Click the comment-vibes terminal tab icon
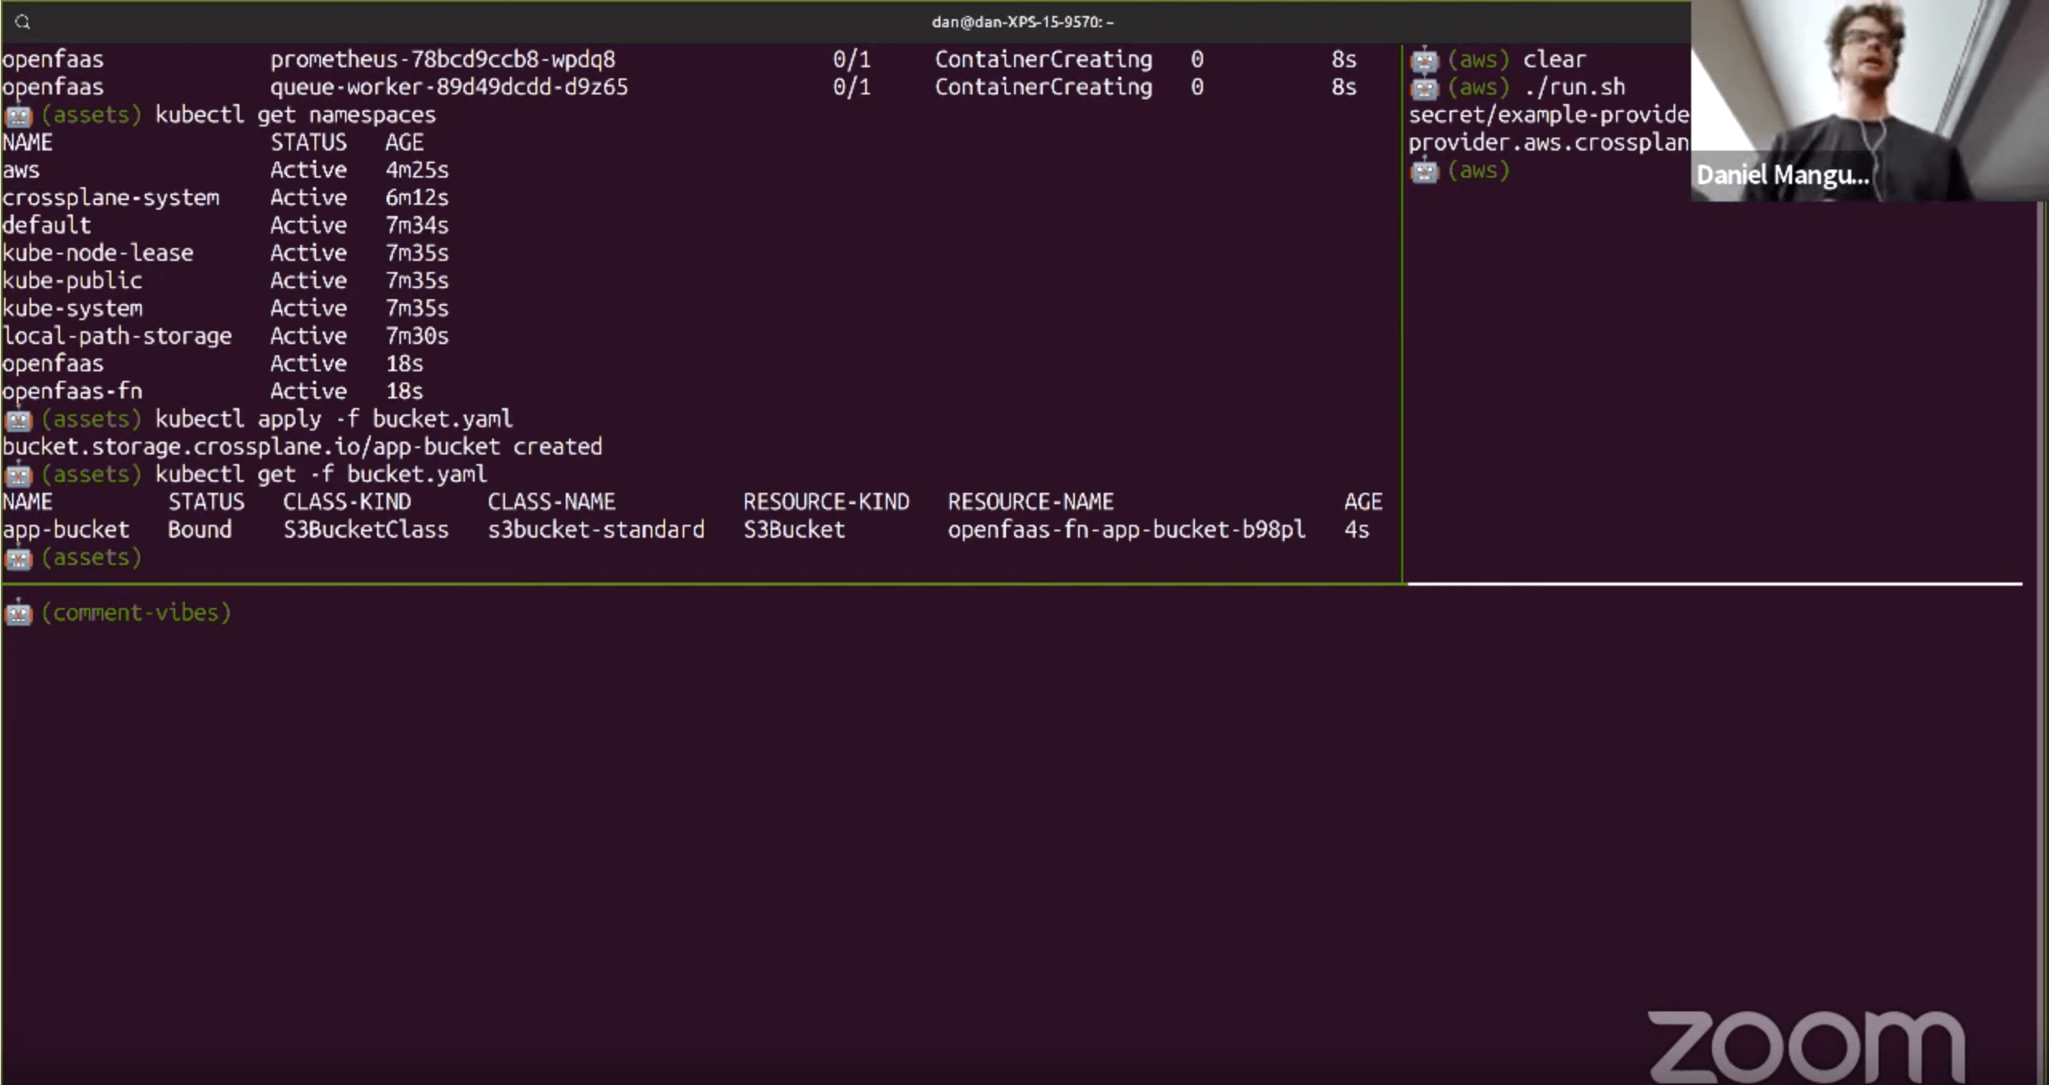The image size is (2049, 1085). [x=19, y=612]
